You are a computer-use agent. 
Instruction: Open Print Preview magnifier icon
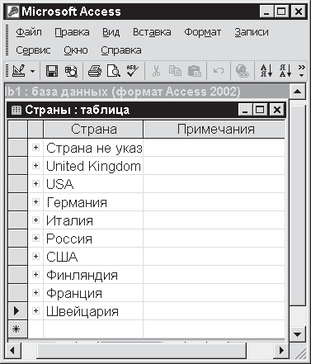(x=114, y=71)
